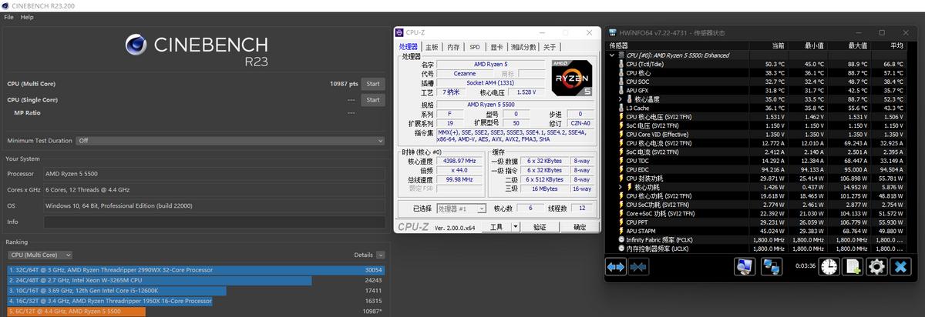Click the lightning icon for CPU 核心电压 (SVI2 TFN)
Screen dimensions: 925x317
pyautogui.click(x=621, y=116)
